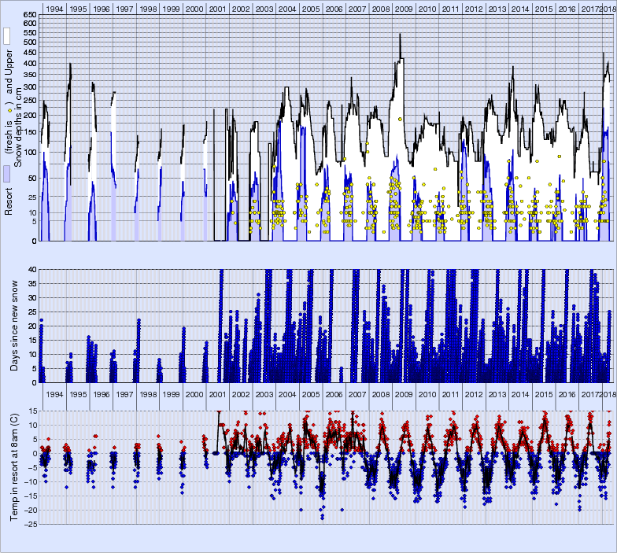
Task: Click the white Upper snow depth legend swatch
Action: click(x=7, y=35)
